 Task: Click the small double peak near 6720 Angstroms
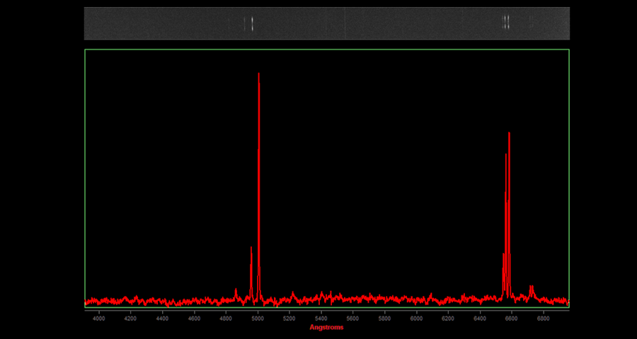(531, 287)
